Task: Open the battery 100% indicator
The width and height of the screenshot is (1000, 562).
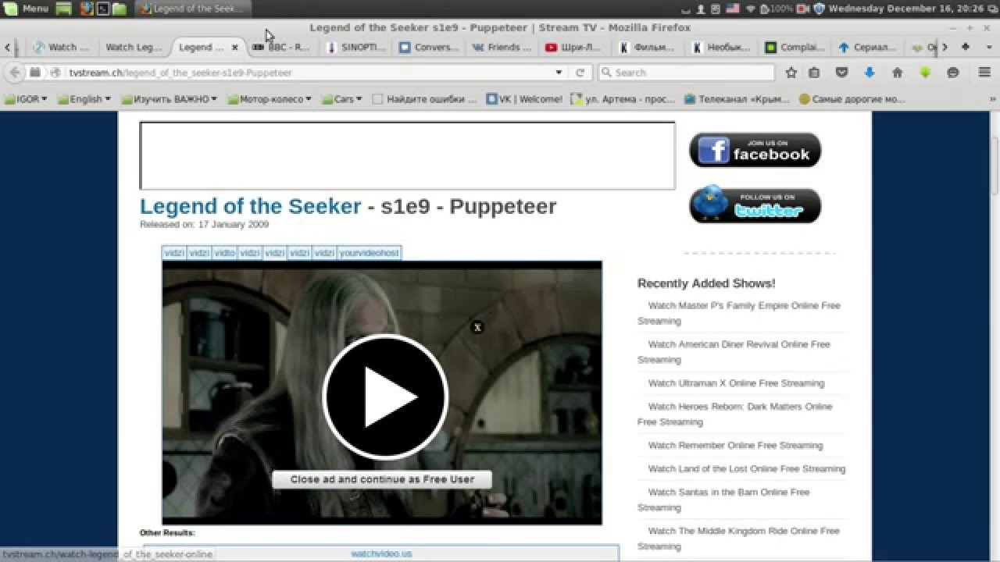Action: (x=777, y=9)
